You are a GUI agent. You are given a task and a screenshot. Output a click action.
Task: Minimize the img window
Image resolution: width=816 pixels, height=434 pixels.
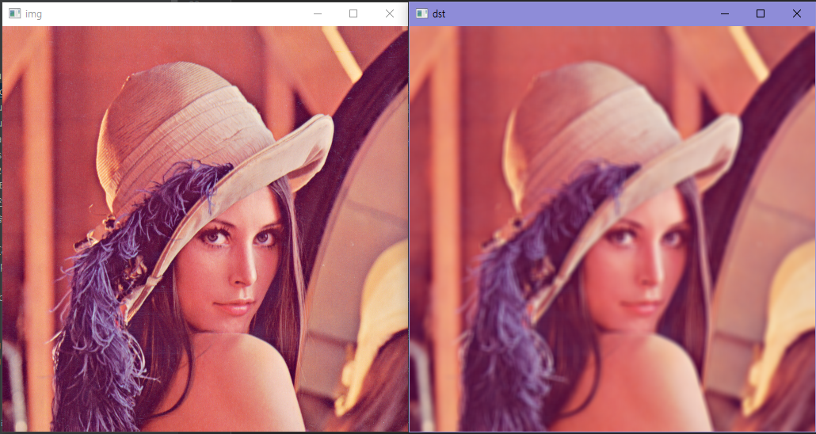point(317,13)
